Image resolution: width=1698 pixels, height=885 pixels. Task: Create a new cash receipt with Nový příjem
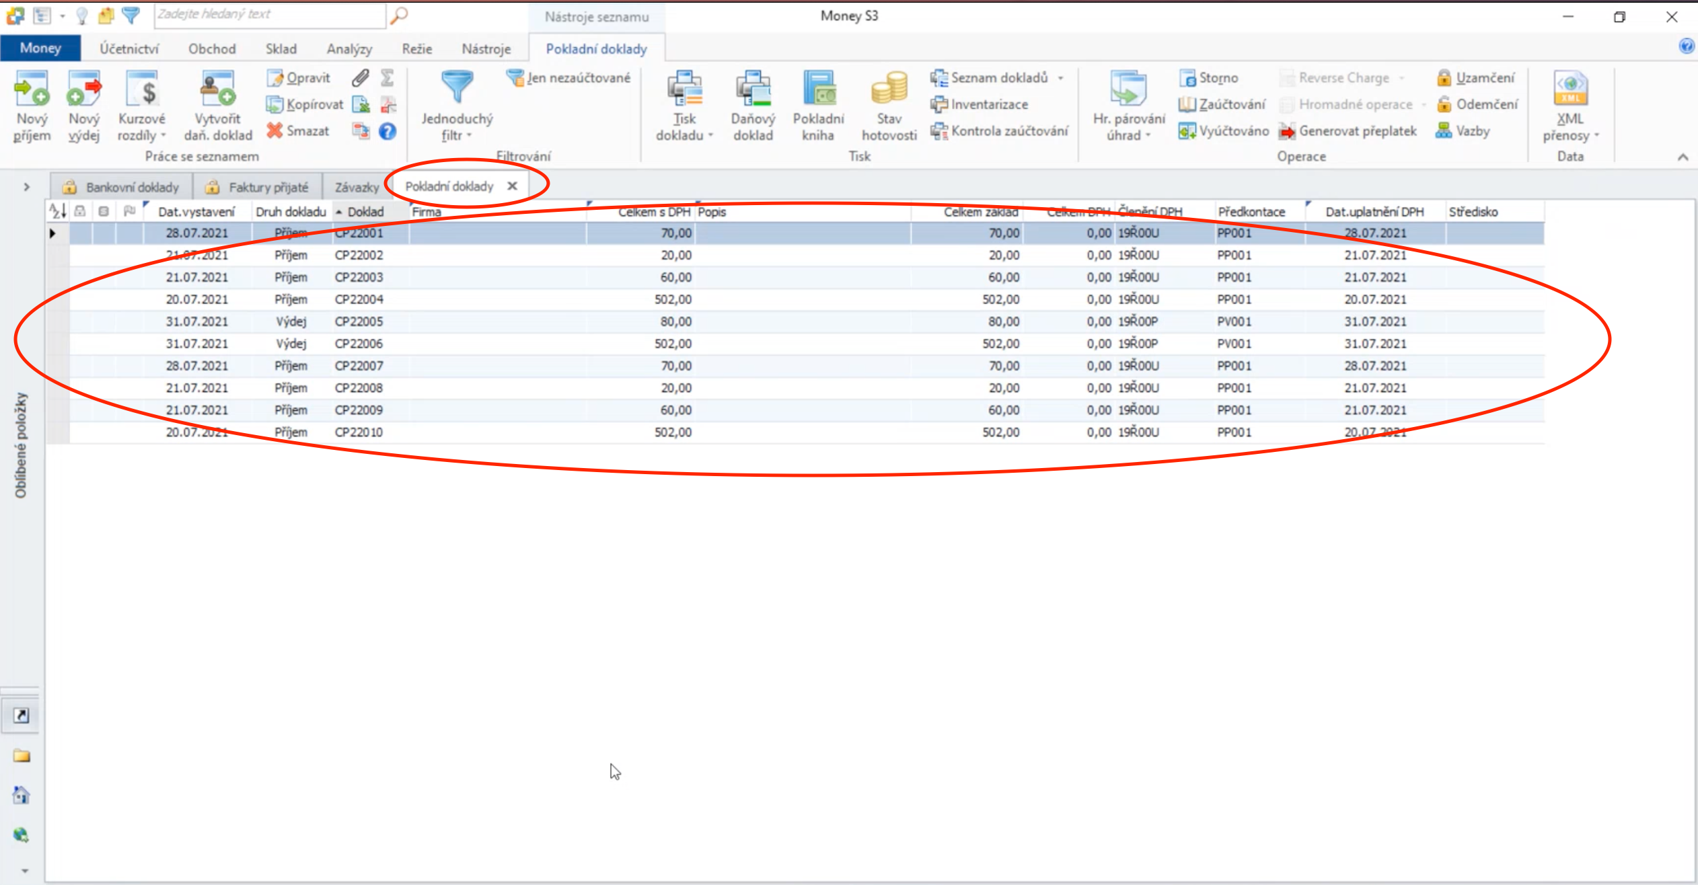32,106
